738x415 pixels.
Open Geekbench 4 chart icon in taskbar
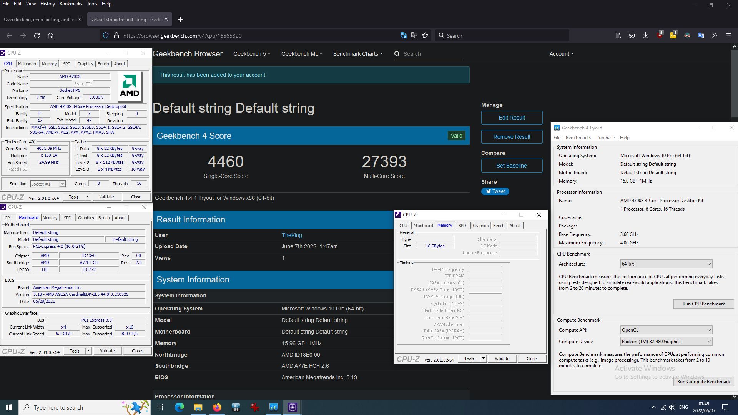(274, 407)
